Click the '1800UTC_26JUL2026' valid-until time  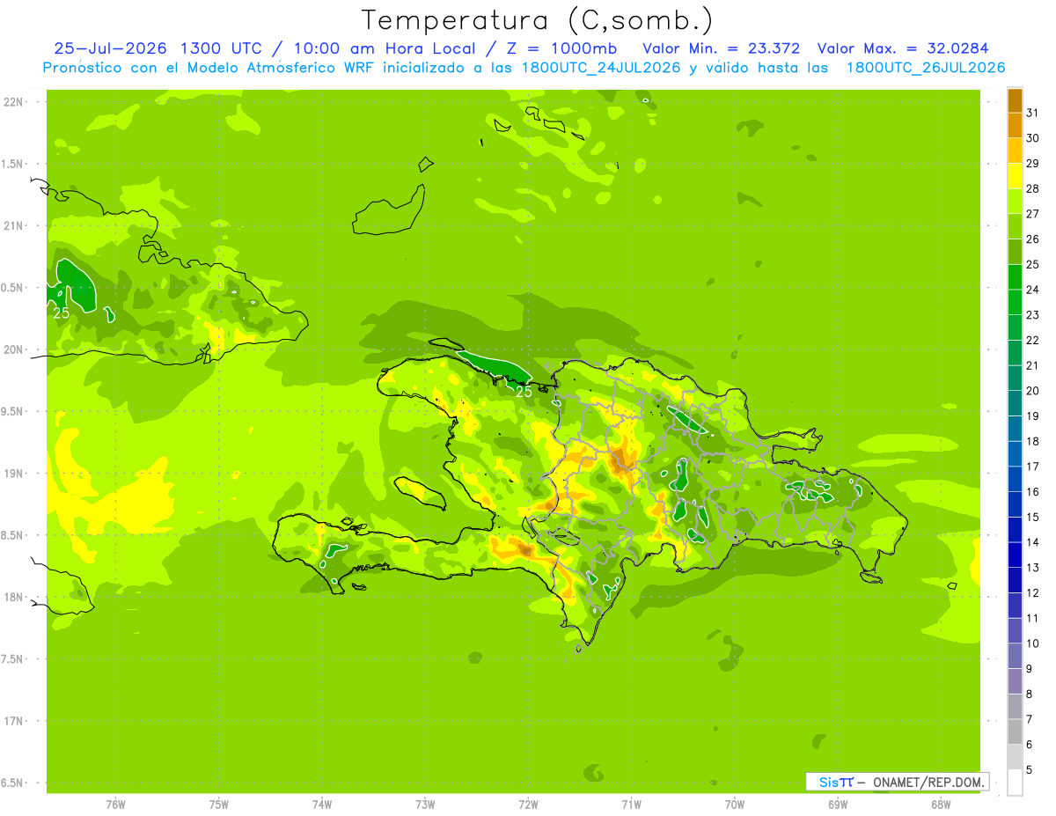coord(925,68)
